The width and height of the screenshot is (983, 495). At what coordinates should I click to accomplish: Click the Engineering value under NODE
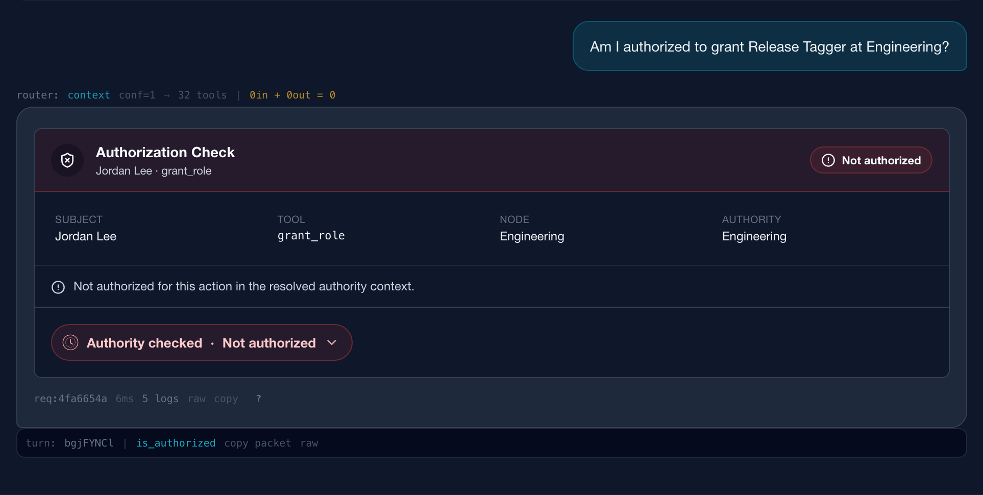(x=532, y=236)
